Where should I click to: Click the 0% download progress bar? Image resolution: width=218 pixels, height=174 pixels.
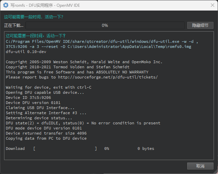pos(105,25)
